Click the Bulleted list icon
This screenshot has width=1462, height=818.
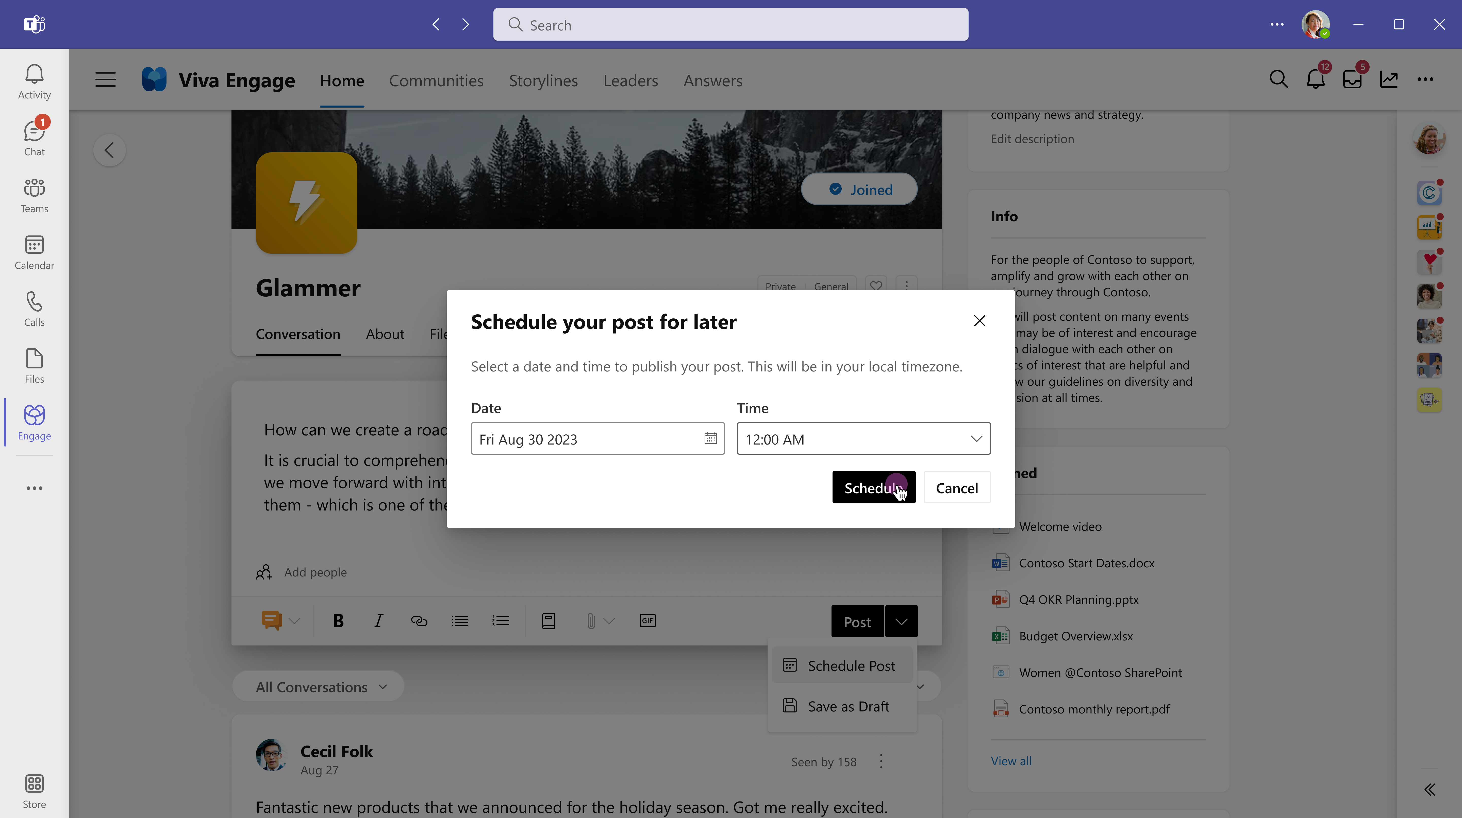tap(460, 620)
